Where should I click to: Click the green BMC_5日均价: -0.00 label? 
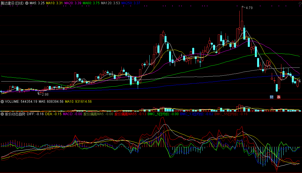pyautogui.click(x=163, y=114)
